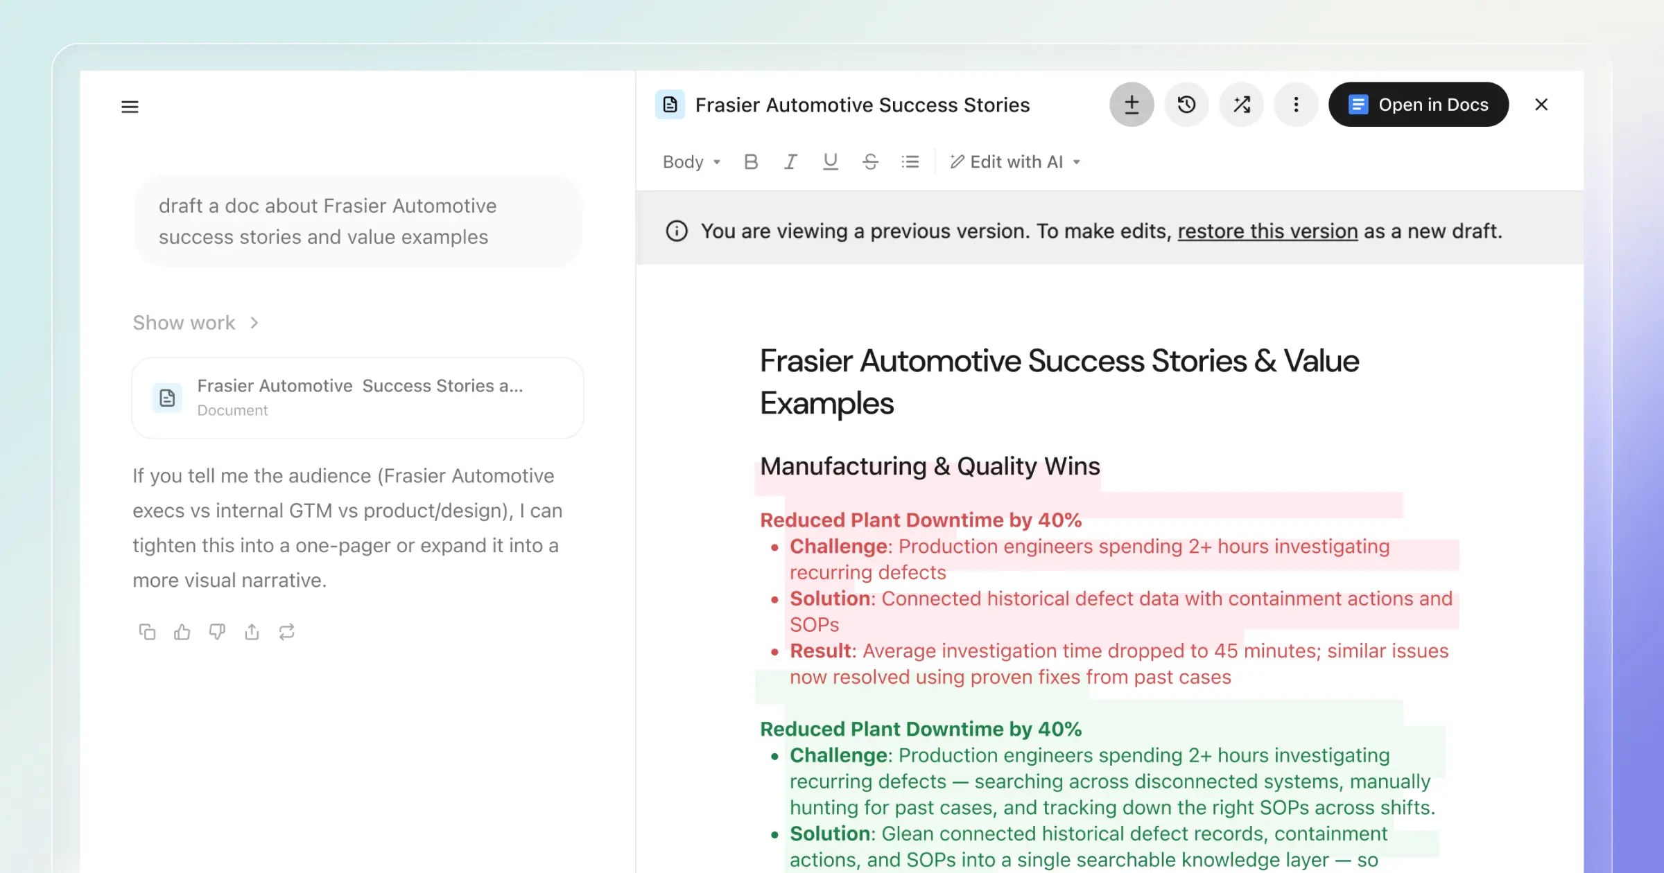Apply italic formatting
This screenshot has width=1664, height=873.
(x=790, y=162)
